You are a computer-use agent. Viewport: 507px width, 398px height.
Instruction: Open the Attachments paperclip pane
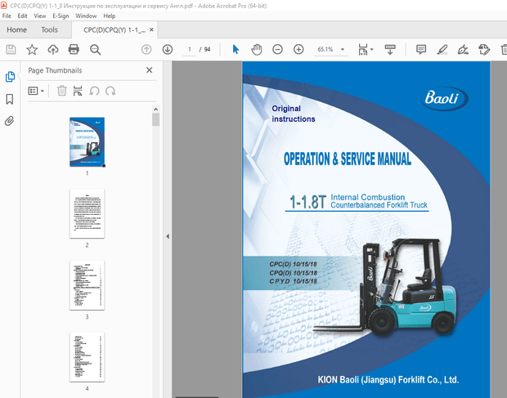tap(9, 121)
